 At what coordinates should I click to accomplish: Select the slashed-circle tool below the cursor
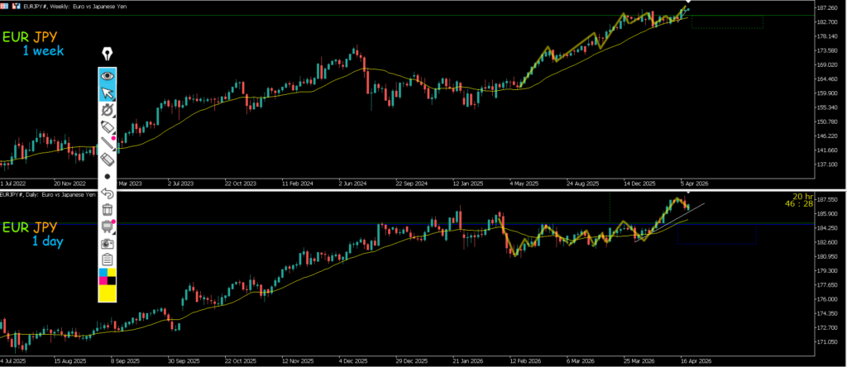pos(108,111)
